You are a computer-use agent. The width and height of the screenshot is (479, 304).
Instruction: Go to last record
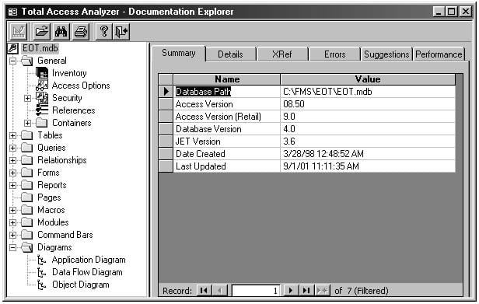tap(306, 290)
